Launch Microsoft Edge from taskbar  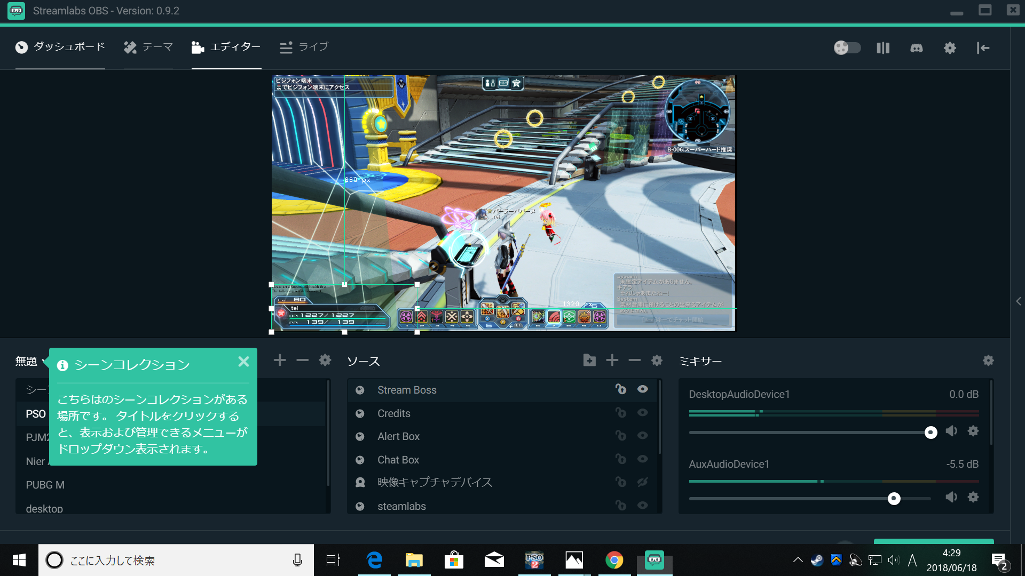(374, 560)
